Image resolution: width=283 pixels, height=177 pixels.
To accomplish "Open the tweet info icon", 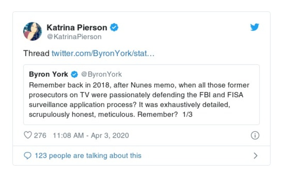I will (x=255, y=135).
